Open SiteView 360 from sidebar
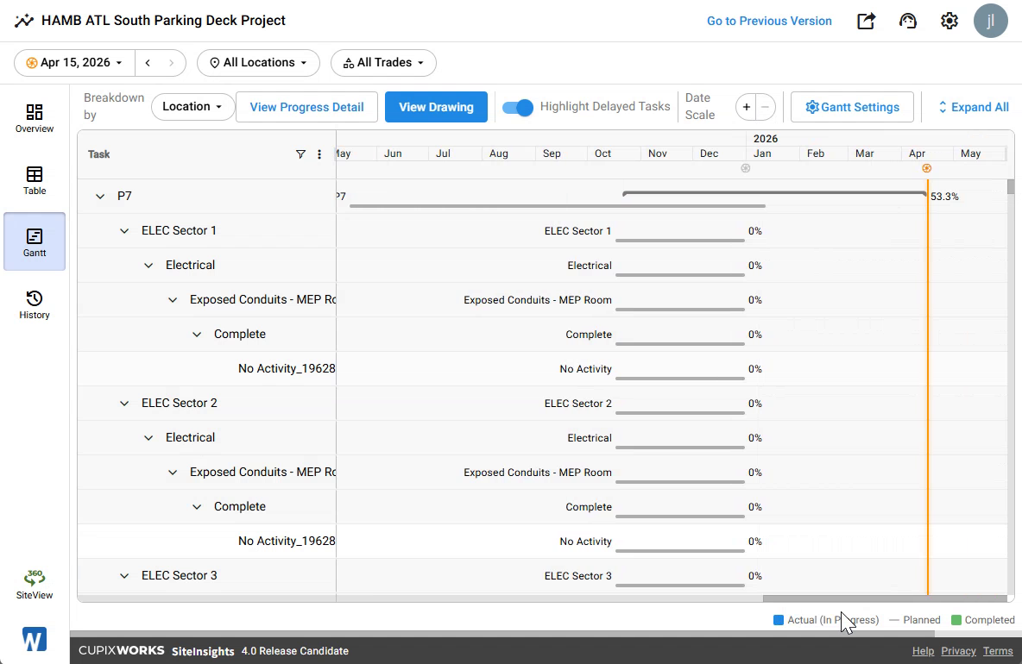Viewport: 1022px width, 664px height. tap(35, 584)
